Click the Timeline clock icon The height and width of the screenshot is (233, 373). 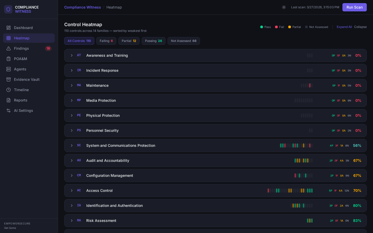(x=9, y=90)
